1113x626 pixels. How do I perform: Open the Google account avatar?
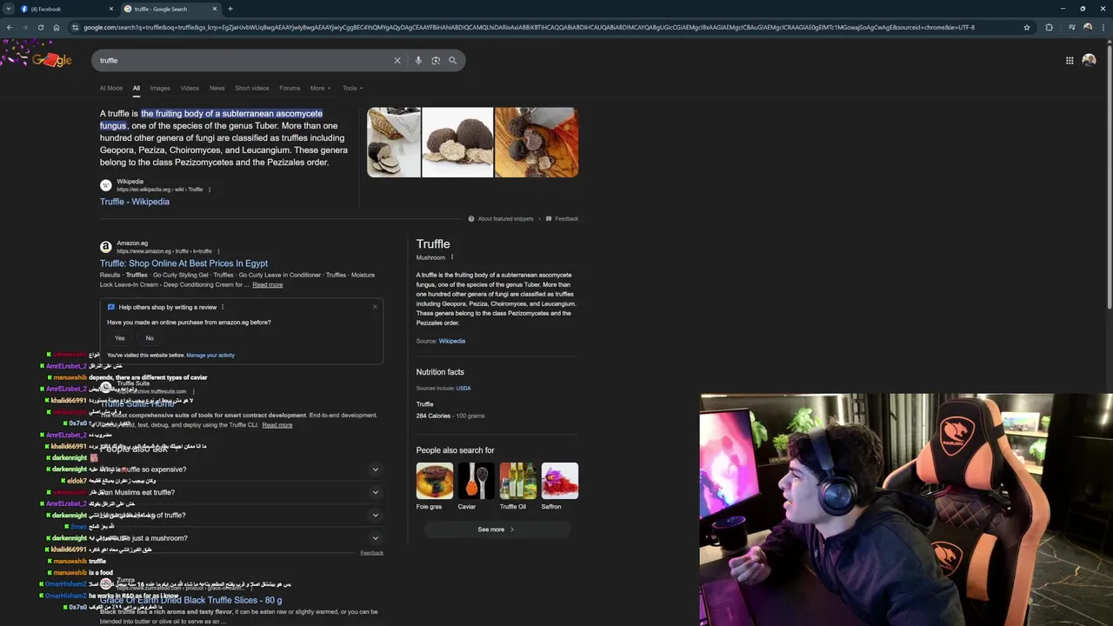pyautogui.click(x=1089, y=60)
